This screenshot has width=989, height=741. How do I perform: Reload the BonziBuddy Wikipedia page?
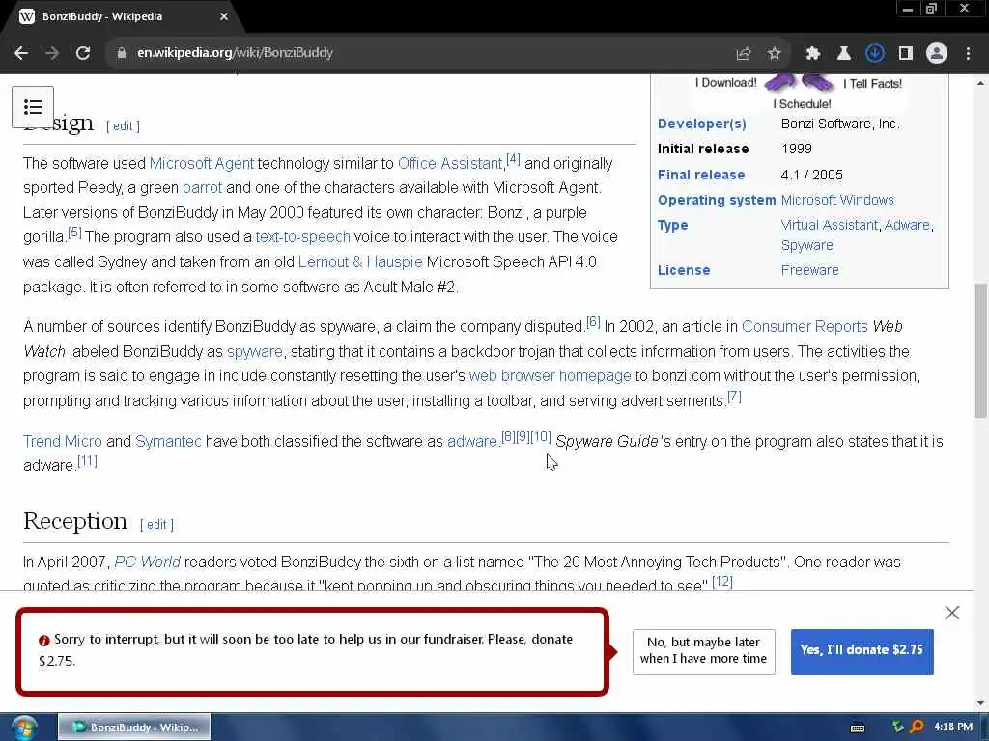point(83,53)
